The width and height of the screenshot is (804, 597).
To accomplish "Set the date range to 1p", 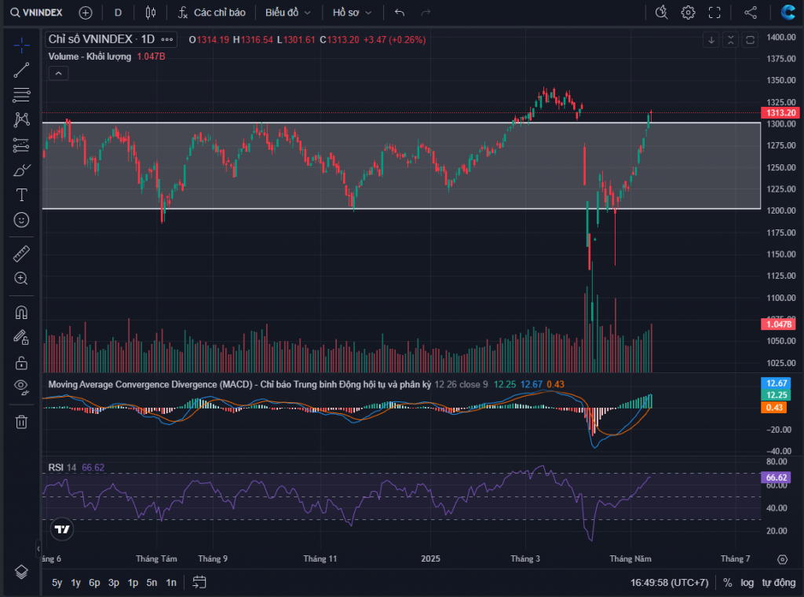I will pos(133,583).
